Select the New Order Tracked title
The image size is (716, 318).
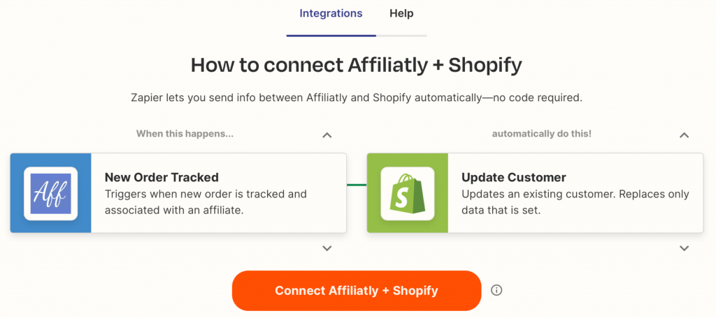tap(162, 176)
